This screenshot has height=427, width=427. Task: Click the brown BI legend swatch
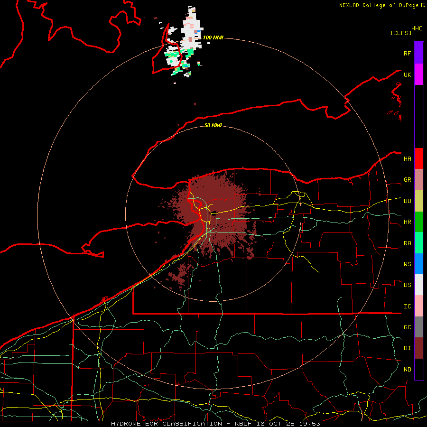tap(419, 348)
